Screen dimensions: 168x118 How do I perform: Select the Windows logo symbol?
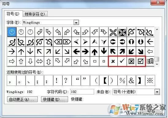(150, 61)
